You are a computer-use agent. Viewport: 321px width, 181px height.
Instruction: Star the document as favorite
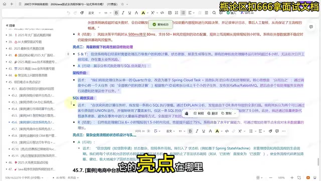coord(122,4)
